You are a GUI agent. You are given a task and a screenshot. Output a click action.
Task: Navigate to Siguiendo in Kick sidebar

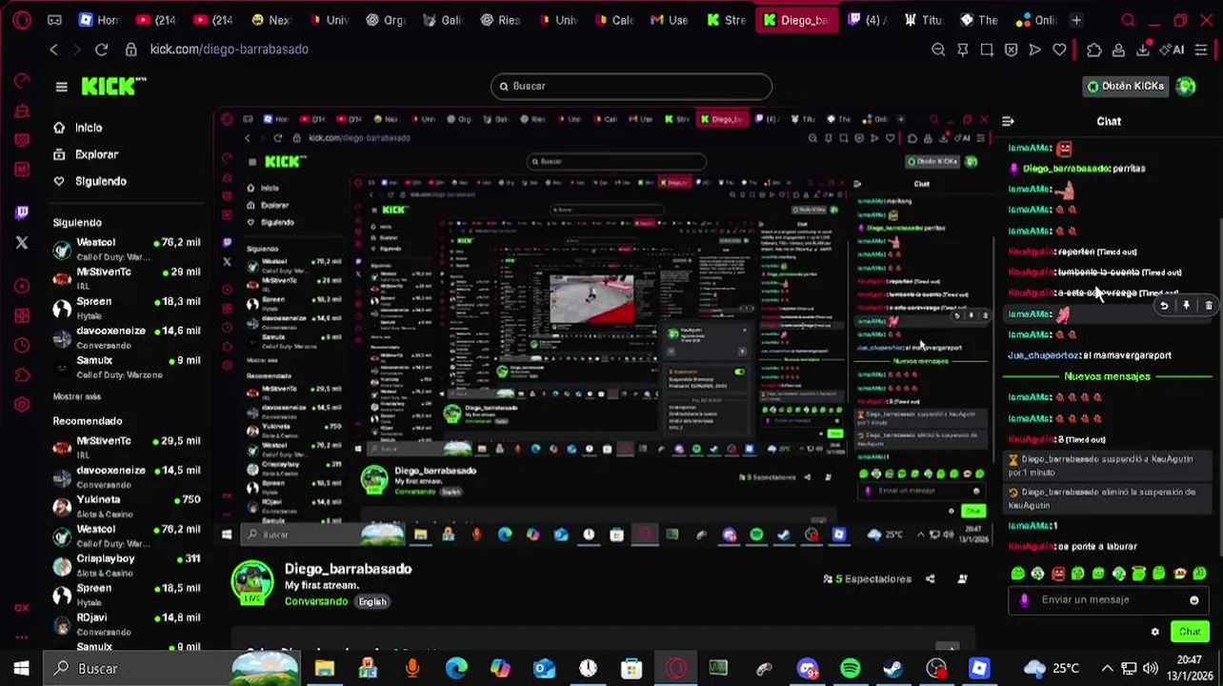(x=90, y=181)
